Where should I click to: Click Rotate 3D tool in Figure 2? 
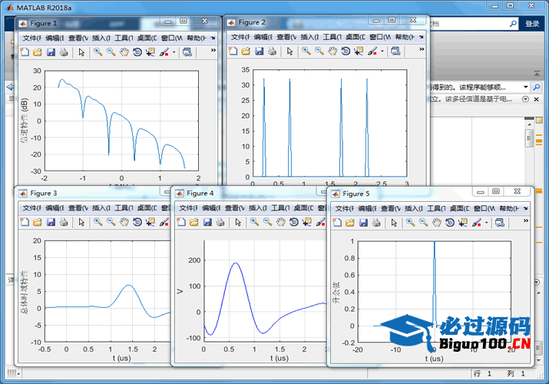coord(346,51)
